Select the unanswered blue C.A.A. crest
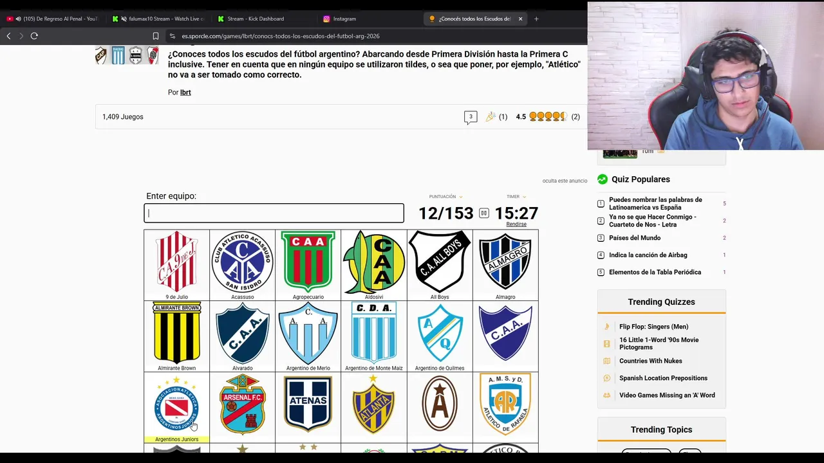The height and width of the screenshot is (463, 824). pos(505,332)
